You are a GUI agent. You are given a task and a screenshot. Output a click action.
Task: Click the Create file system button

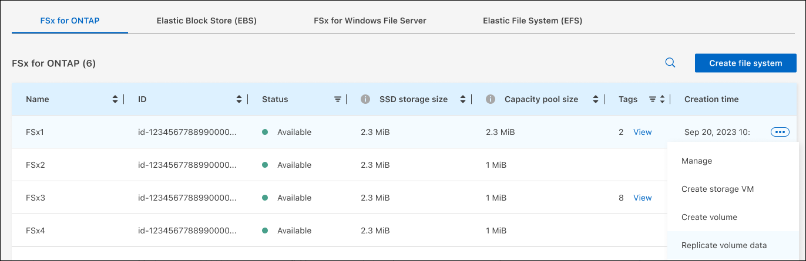tap(745, 63)
